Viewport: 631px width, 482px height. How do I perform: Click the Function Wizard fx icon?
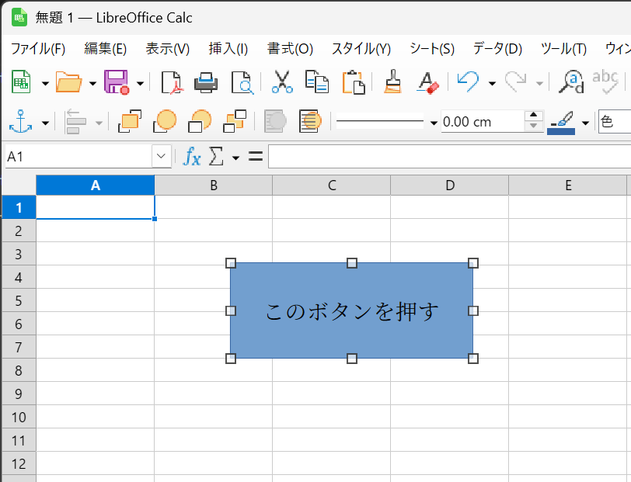coord(192,157)
